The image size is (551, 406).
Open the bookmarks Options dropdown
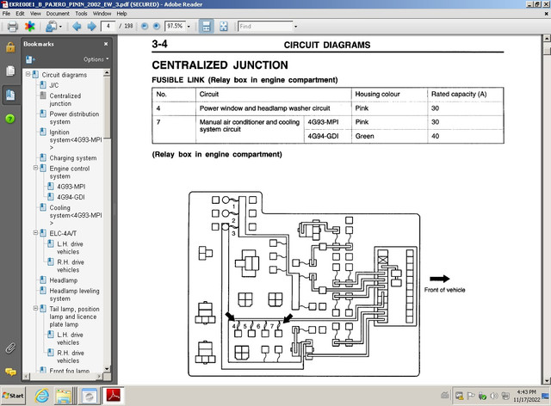96,59
